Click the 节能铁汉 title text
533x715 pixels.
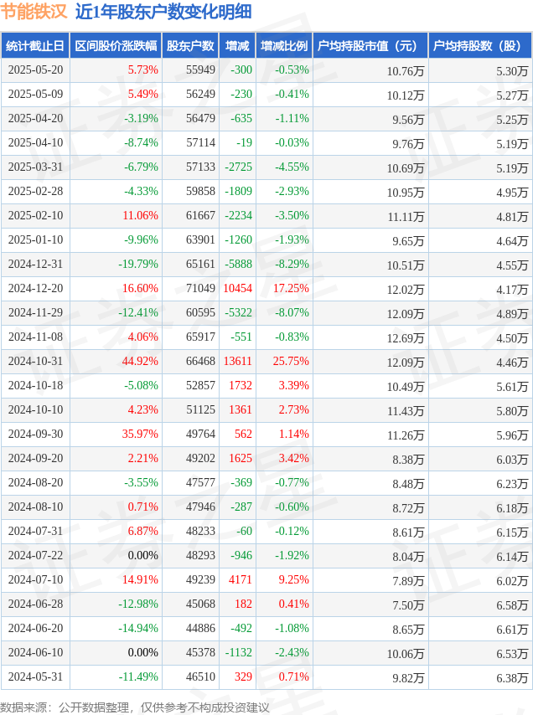coord(34,12)
